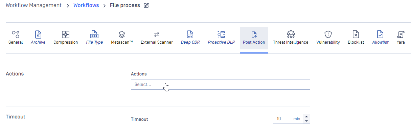
Task: Open the Allowlist checkmark file icon
Action: pos(380,34)
